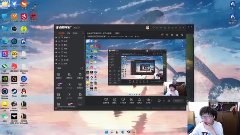Click the sound speaker icon in the status strip

(x=56, y=108)
